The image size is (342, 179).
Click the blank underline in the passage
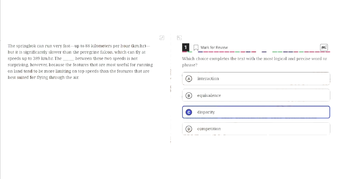68,59
